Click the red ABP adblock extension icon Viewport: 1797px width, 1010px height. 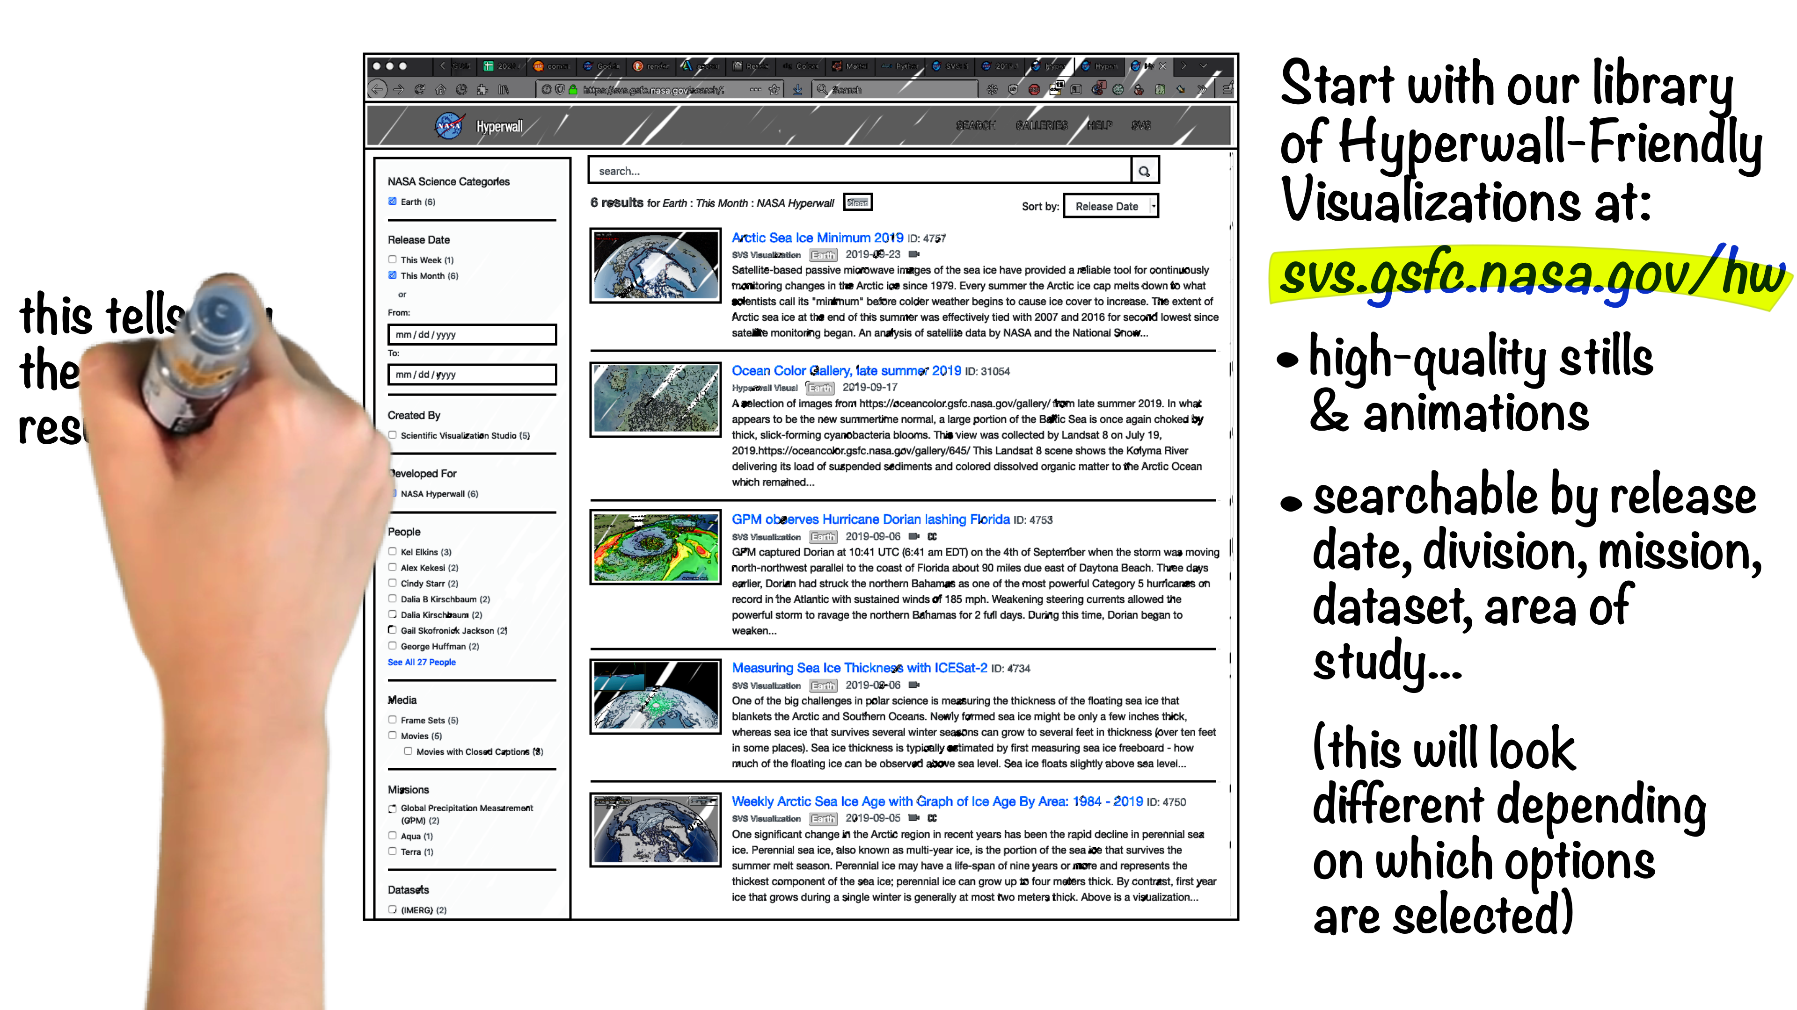(1034, 89)
